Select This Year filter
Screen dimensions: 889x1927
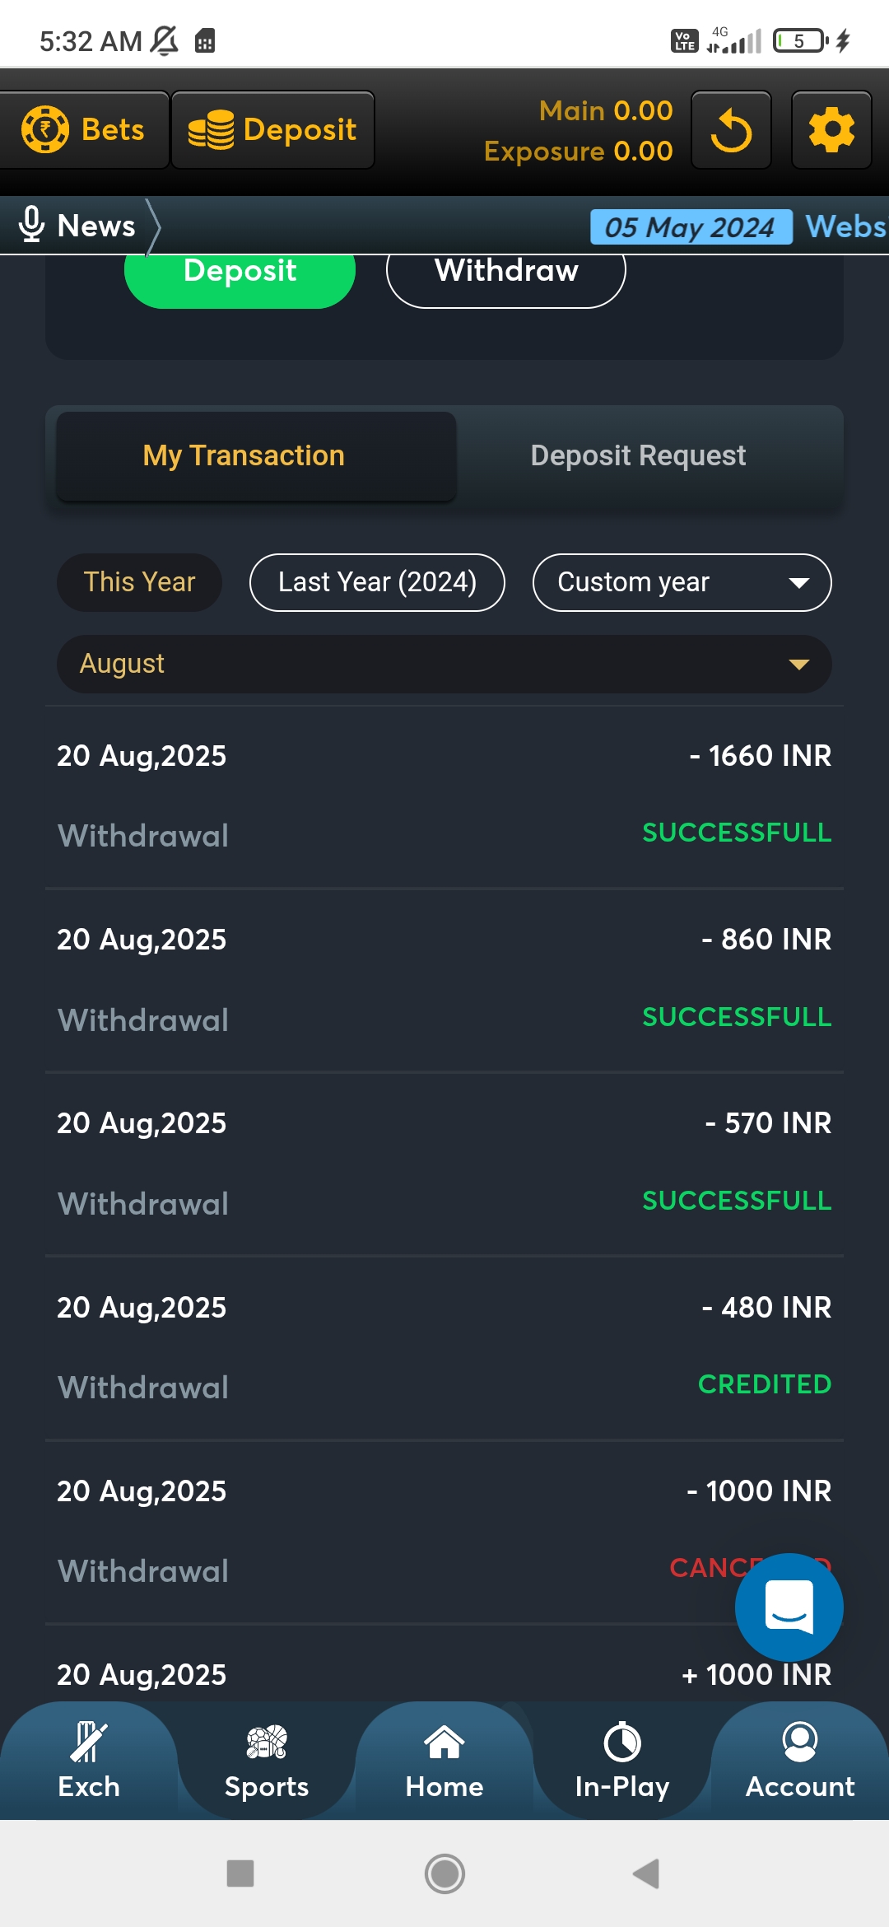click(x=139, y=582)
